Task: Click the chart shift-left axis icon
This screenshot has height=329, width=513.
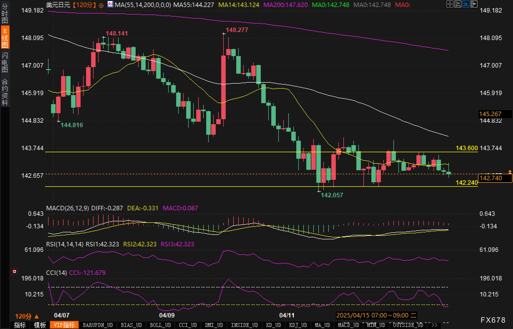Action: (458, 4)
